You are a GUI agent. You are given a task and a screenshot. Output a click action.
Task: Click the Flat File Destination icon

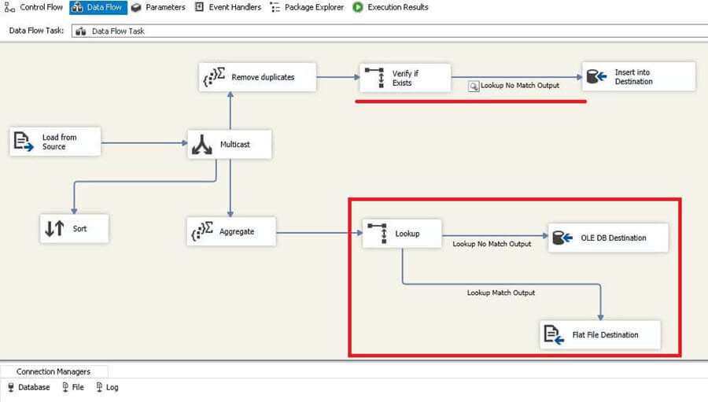tap(554, 334)
